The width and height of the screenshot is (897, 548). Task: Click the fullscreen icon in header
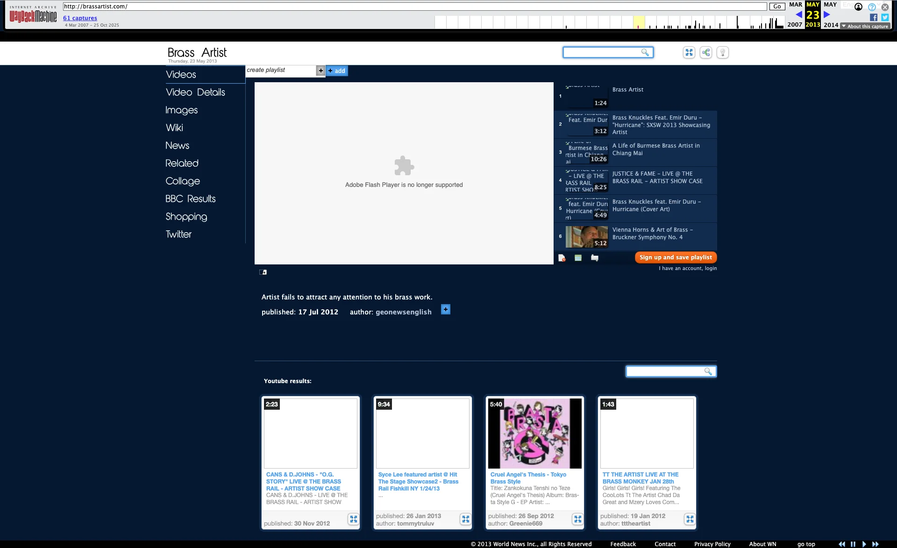coord(689,52)
